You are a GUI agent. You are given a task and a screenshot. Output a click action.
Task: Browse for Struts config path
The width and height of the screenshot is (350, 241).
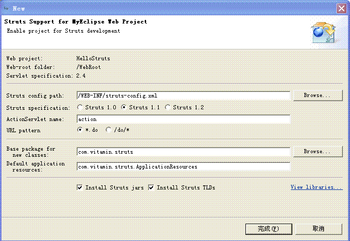coord(318,95)
